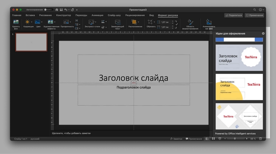Toggle Примечания comments in status bar
Viewport: 276px width, 154px height.
[194, 139]
